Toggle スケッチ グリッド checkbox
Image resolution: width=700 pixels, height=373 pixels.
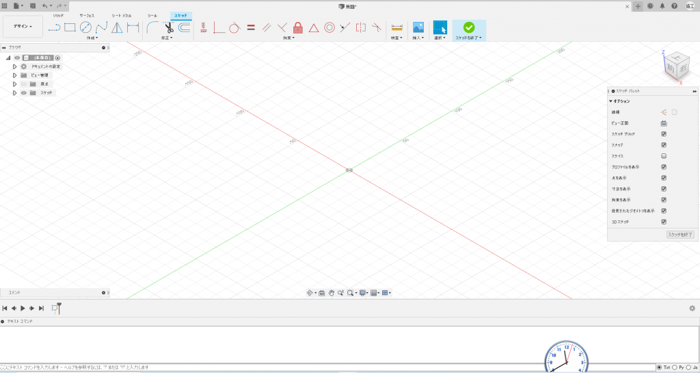(664, 134)
